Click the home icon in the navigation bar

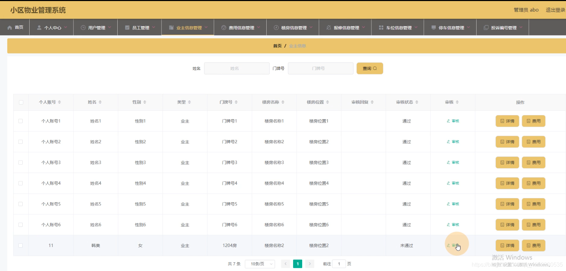[10, 27]
